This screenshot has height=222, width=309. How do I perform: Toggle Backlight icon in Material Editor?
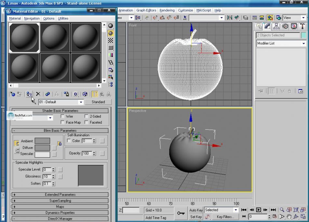[111, 33]
